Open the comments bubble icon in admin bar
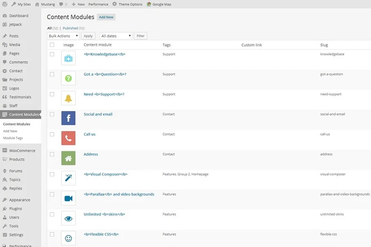This screenshot has height=247, width=371. (61, 4)
